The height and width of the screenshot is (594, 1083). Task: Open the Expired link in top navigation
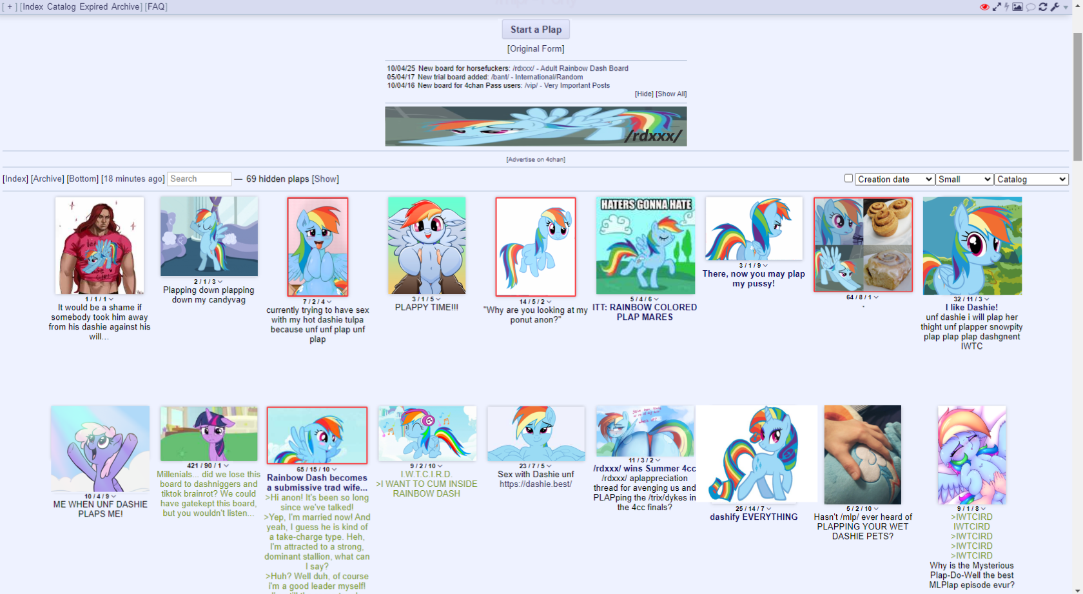coord(93,6)
